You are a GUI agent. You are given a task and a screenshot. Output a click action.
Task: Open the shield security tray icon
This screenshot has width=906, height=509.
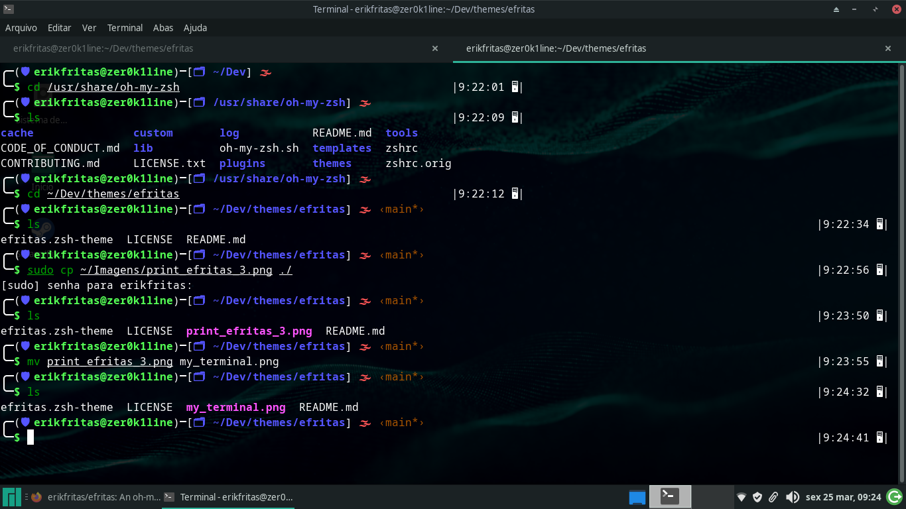(x=757, y=497)
